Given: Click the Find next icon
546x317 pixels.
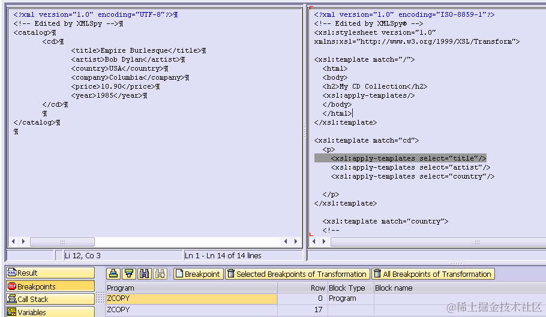Looking at the screenshot, I should tap(160, 274).
